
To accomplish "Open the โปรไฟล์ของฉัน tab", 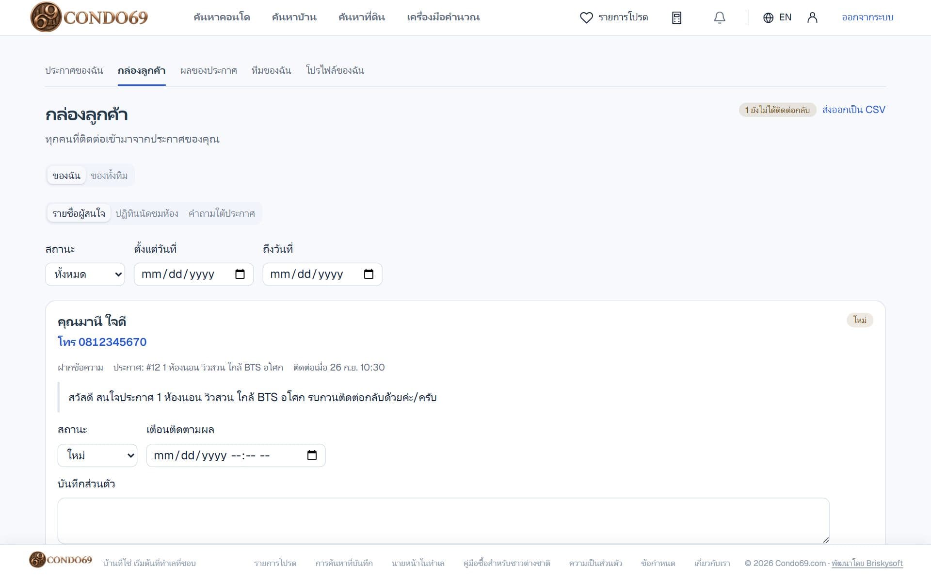I will click(x=335, y=71).
